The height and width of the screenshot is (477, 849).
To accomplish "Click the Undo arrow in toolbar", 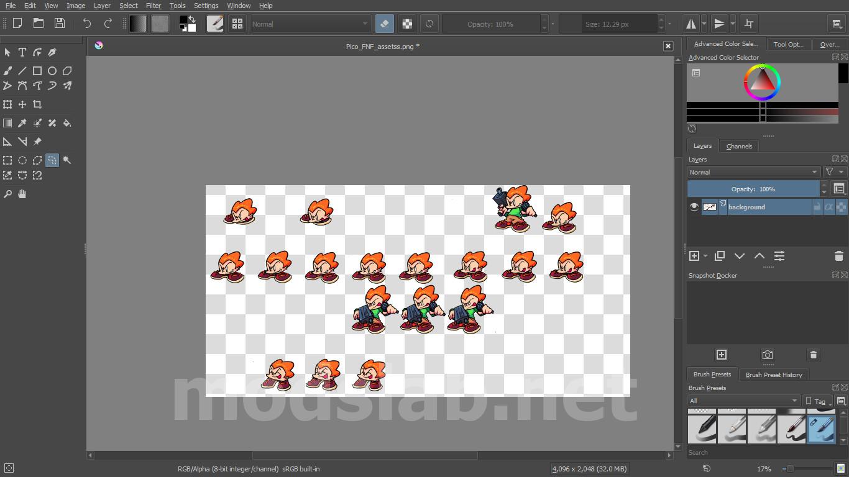I will pos(87,24).
